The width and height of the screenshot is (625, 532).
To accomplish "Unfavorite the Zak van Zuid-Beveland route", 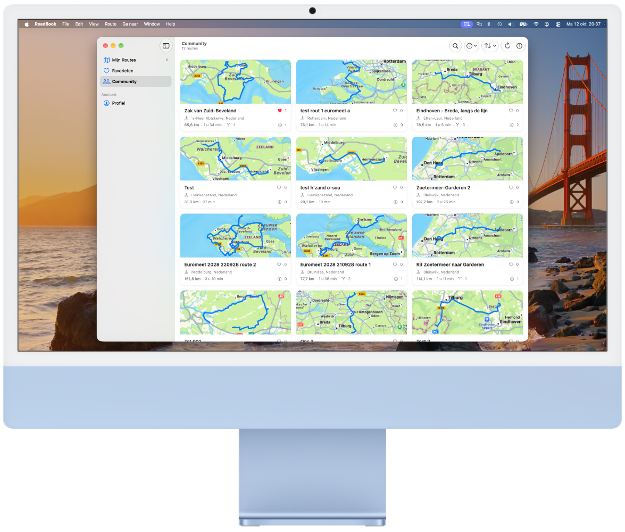I will tap(279, 111).
